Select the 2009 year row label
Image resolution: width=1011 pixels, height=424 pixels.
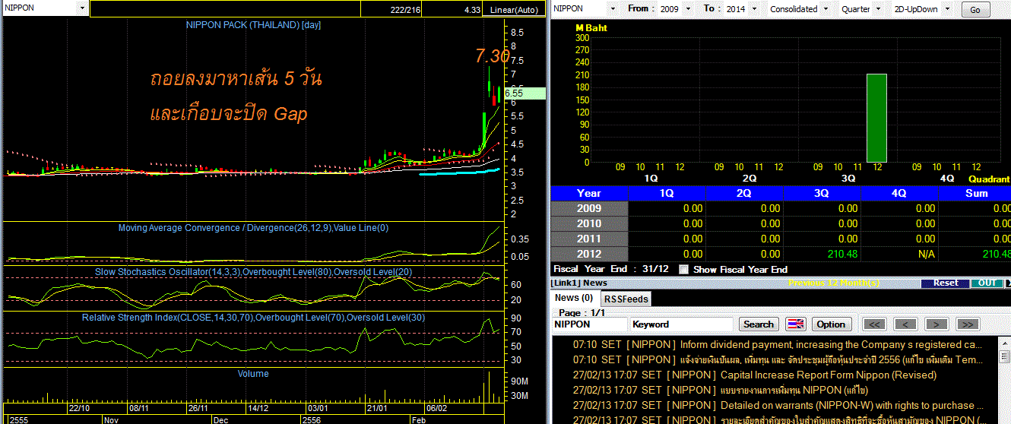pos(589,208)
